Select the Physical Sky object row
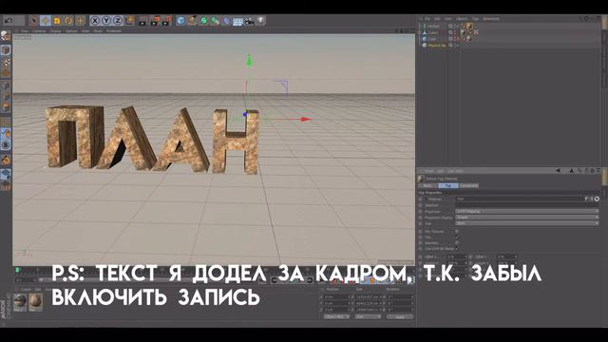The height and width of the screenshot is (342, 608). point(437,45)
